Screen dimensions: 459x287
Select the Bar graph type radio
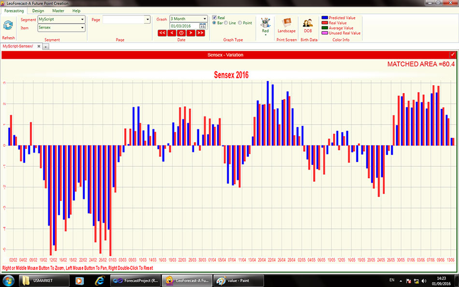point(214,23)
